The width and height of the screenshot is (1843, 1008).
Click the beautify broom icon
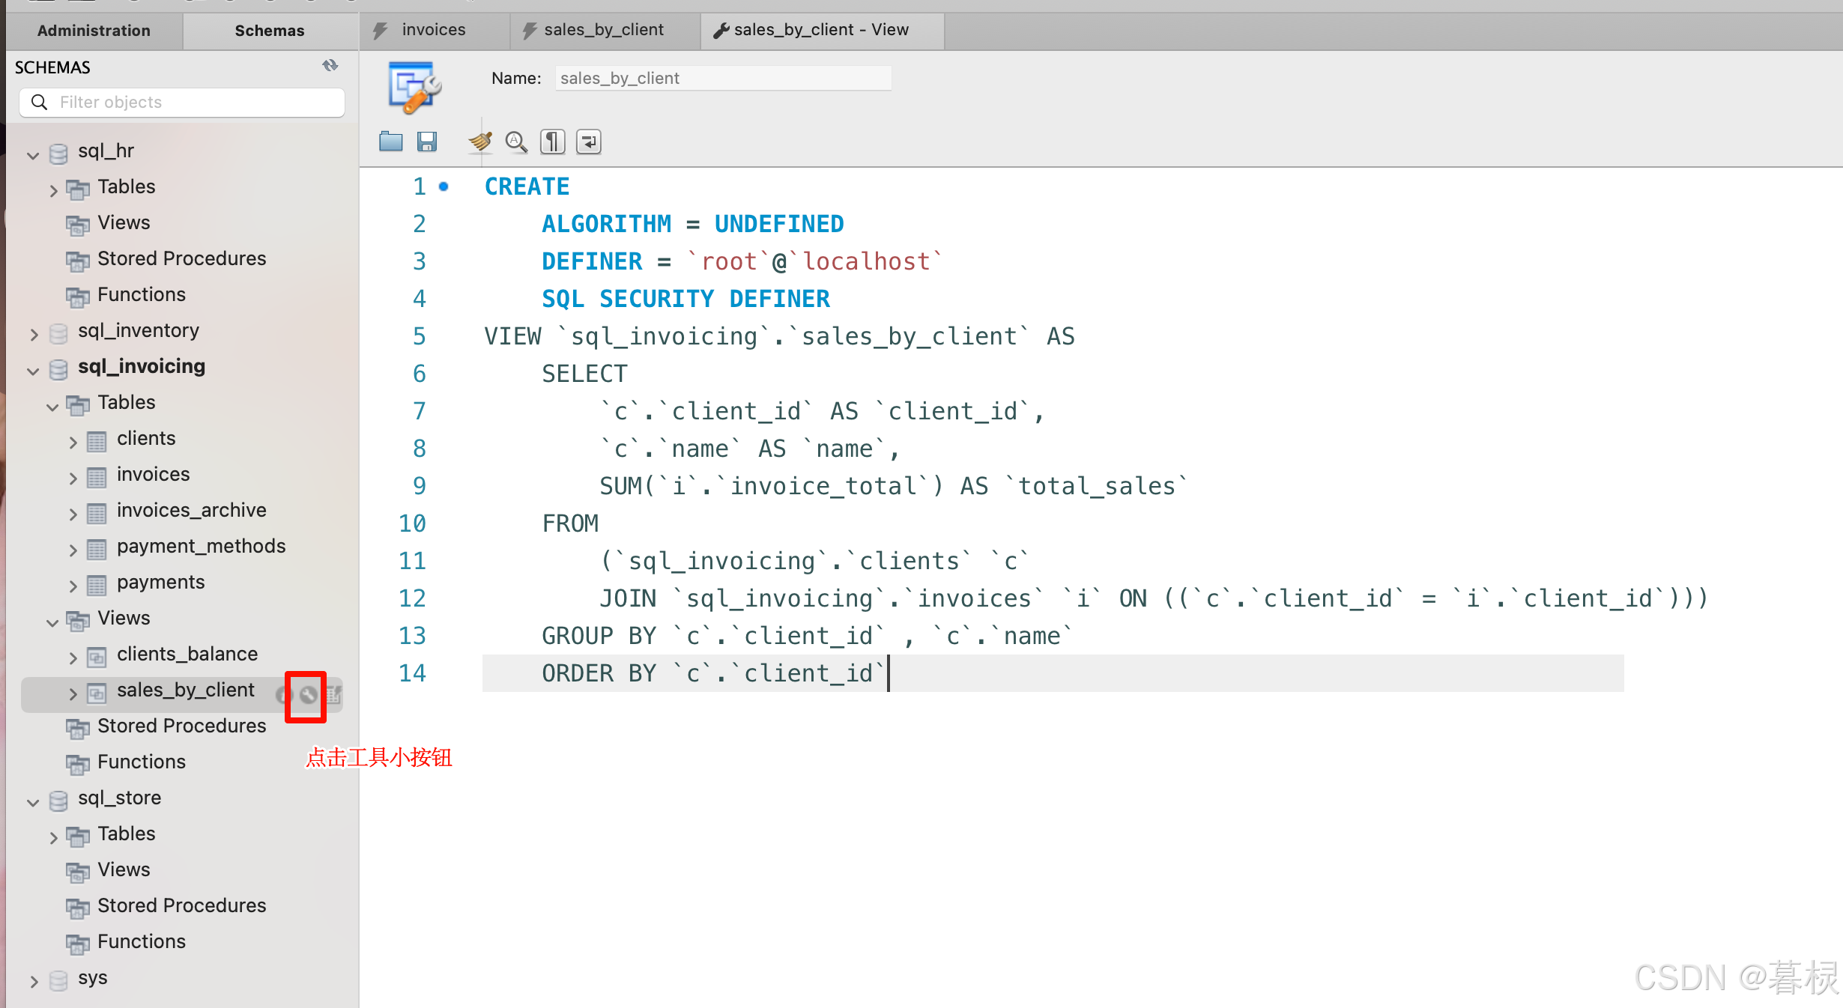480,142
